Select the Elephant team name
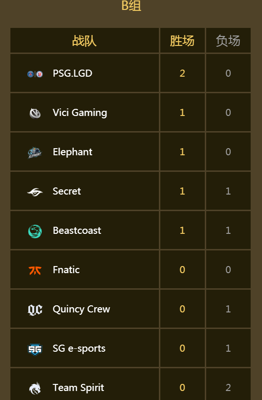Viewport: 262px width, 400px height. 72,152
